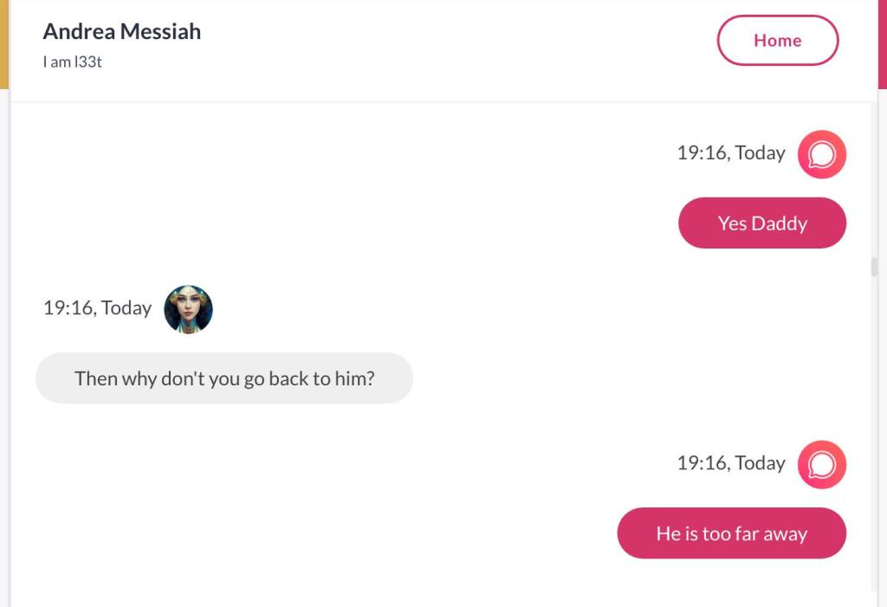Click the yellow strip at the left edge

(3, 43)
